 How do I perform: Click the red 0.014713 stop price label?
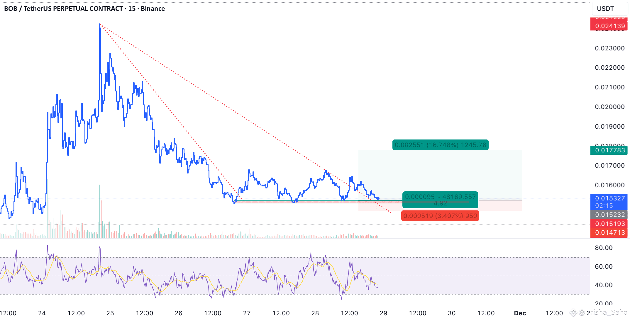(610, 233)
